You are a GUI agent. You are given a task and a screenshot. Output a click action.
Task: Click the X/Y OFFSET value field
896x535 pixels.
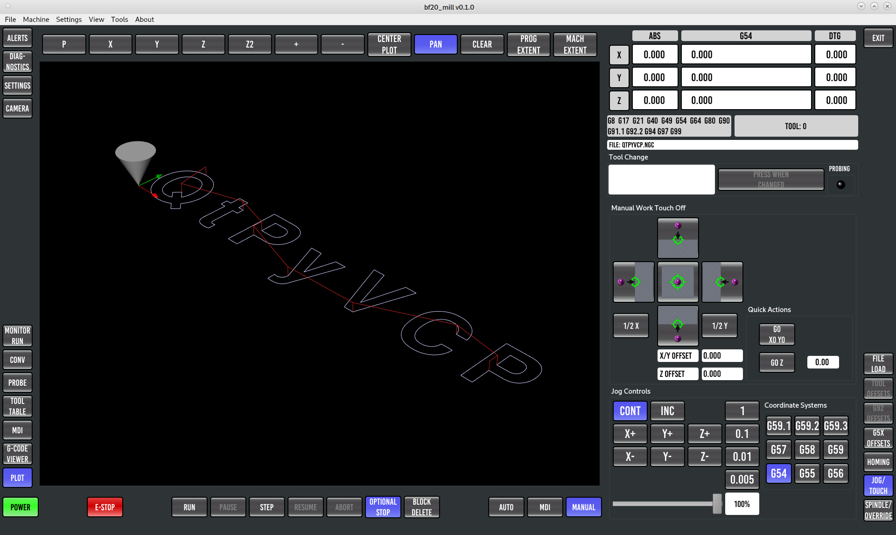tap(722, 355)
